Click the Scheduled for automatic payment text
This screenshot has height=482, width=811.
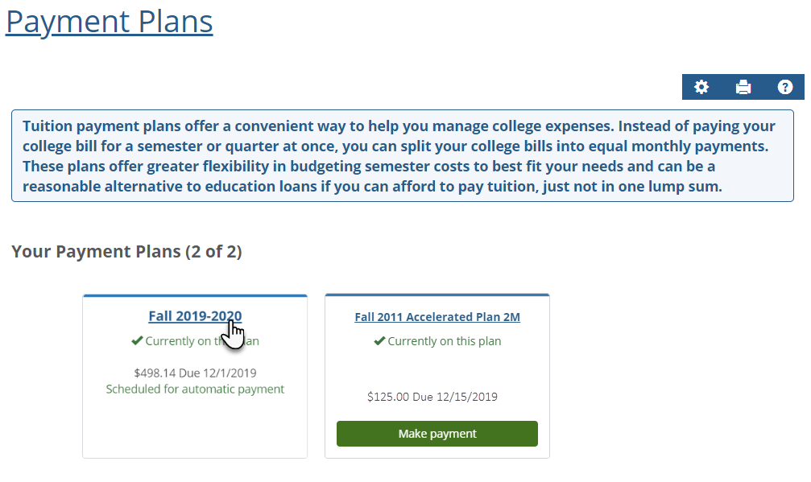195,389
